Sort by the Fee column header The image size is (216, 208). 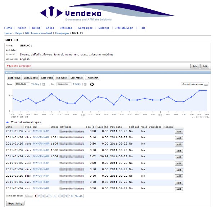(91, 127)
